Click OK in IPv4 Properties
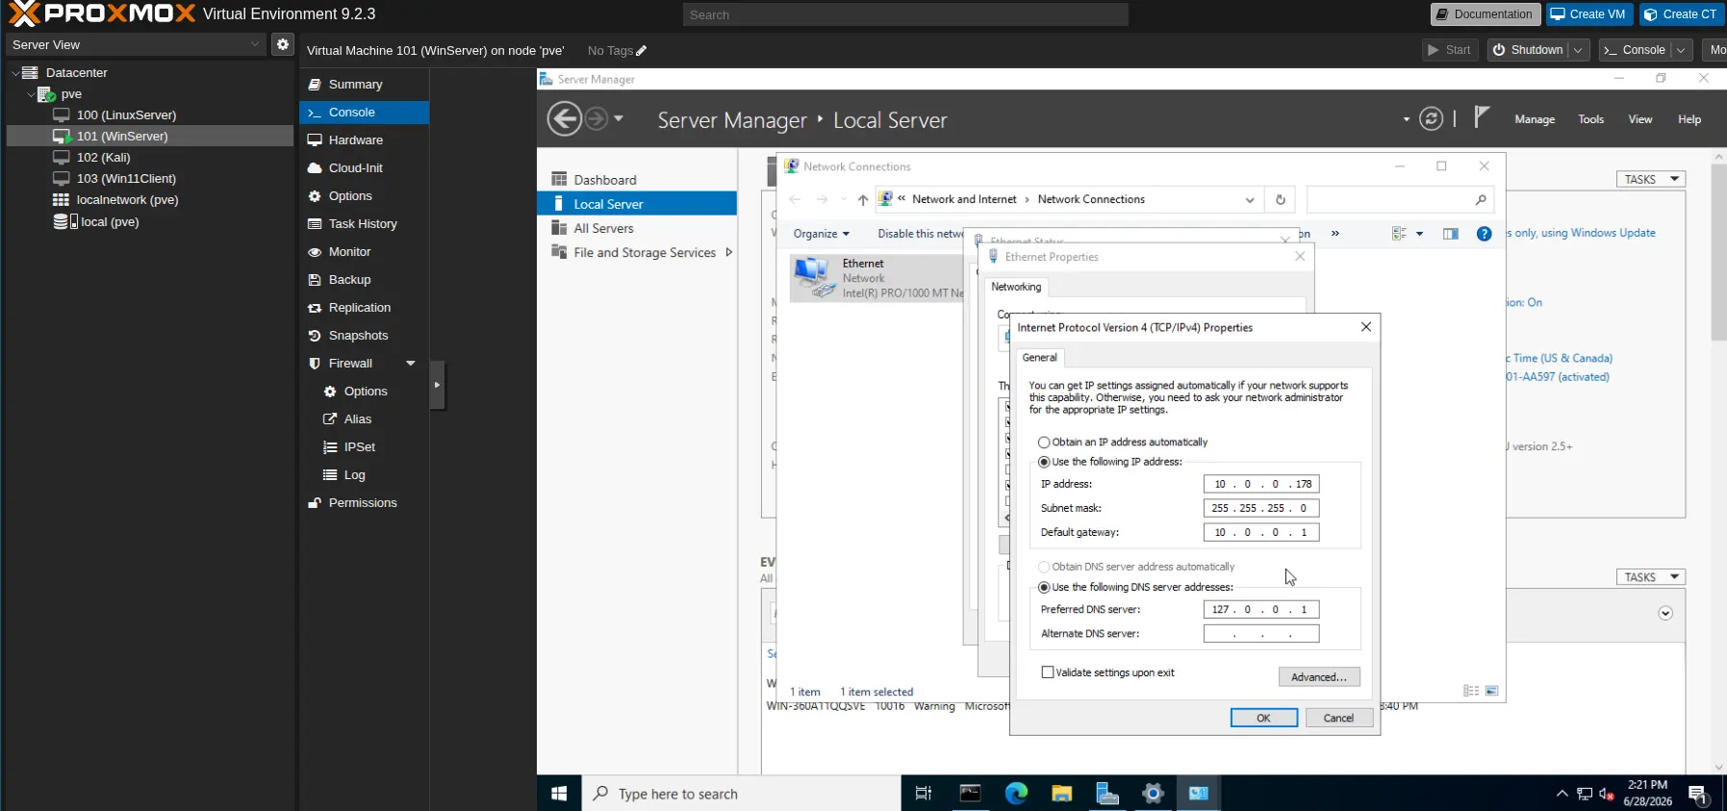The width and height of the screenshot is (1727, 811). click(1264, 718)
